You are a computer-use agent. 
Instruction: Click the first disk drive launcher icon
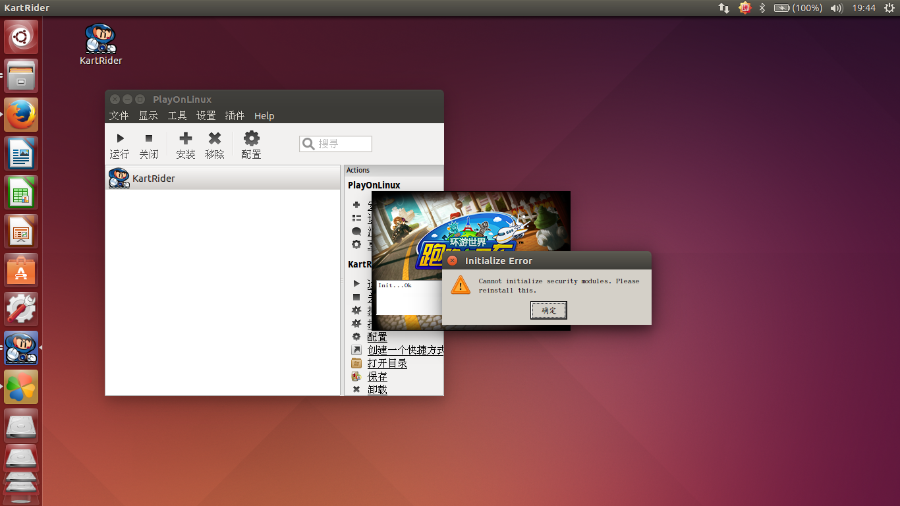(x=21, y=426)
